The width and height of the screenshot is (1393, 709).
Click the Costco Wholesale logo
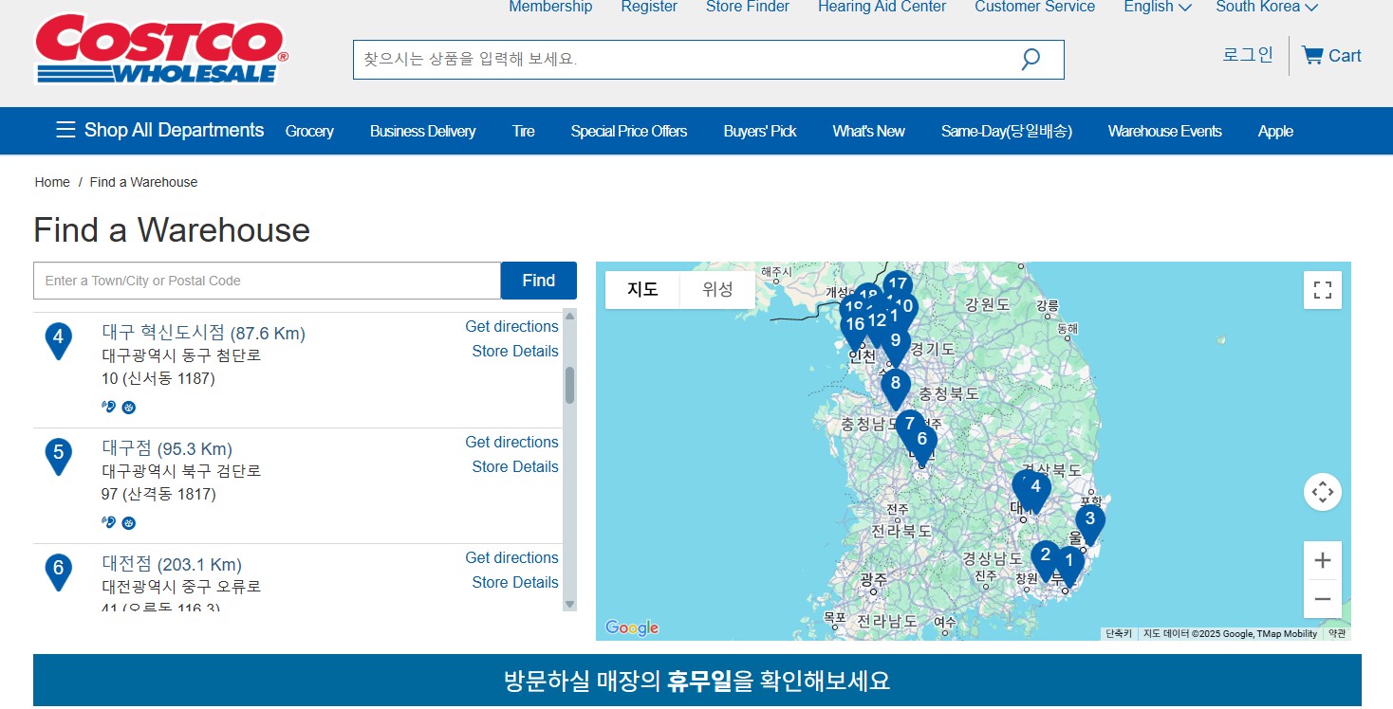(161, 49)
